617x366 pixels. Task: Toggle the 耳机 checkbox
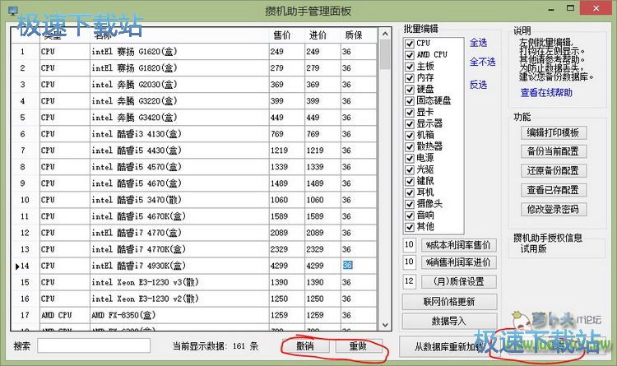tap(410, 192)
